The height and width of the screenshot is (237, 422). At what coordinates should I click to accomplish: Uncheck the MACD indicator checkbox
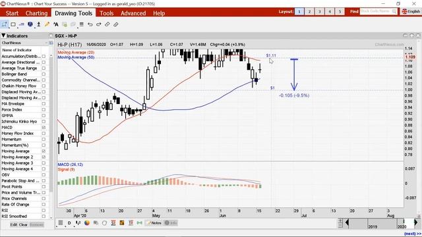pos(44,127)
